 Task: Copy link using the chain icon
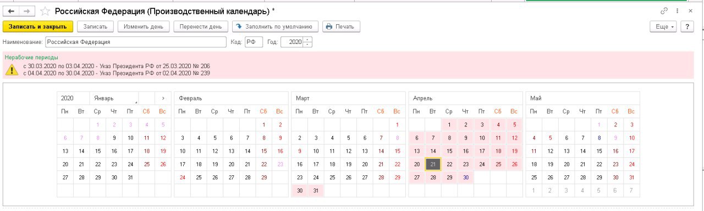coord(664,11)
